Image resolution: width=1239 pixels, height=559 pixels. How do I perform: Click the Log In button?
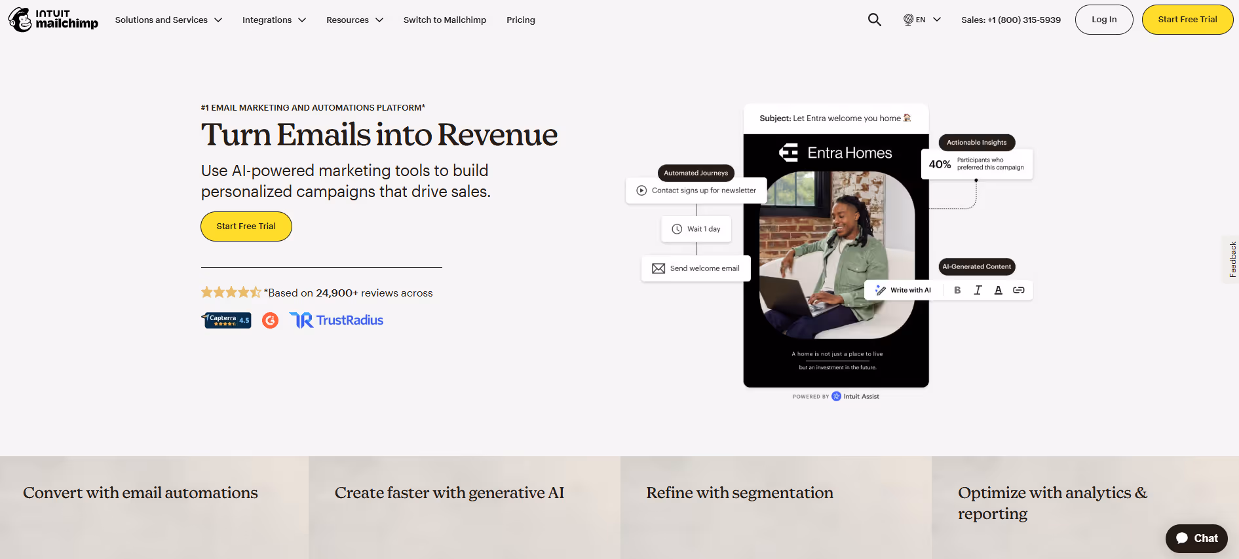pyautogui.click(x=1104, y=20)
